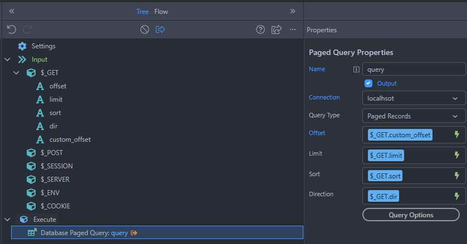Click lightning bolt picker beside Offset field

point(457,135)
